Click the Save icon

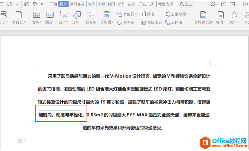27,4
